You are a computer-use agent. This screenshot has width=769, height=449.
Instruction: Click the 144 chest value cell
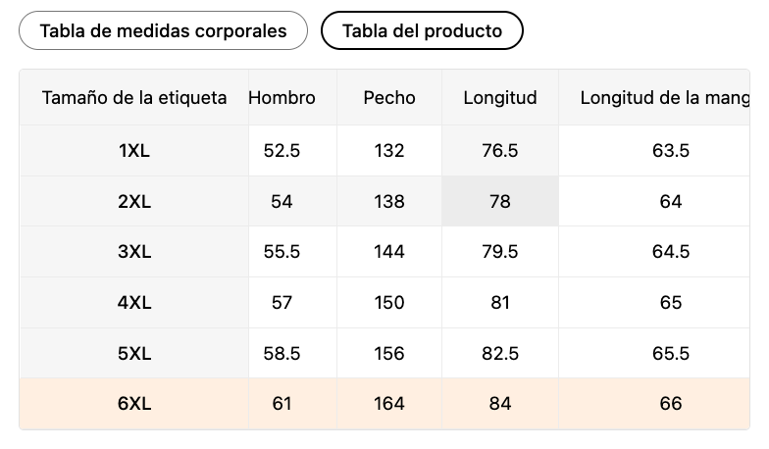[389, 252]
